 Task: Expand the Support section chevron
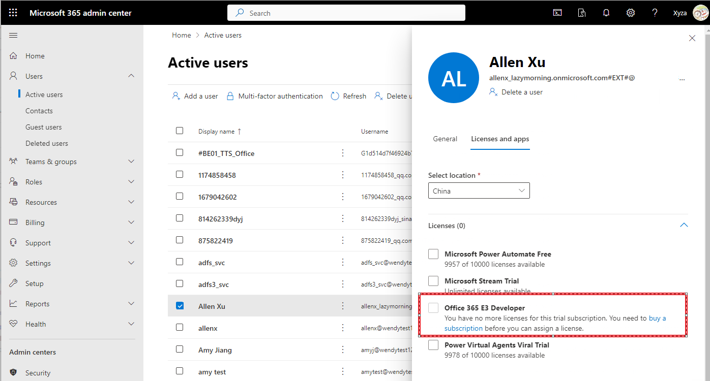coord(131,243)
